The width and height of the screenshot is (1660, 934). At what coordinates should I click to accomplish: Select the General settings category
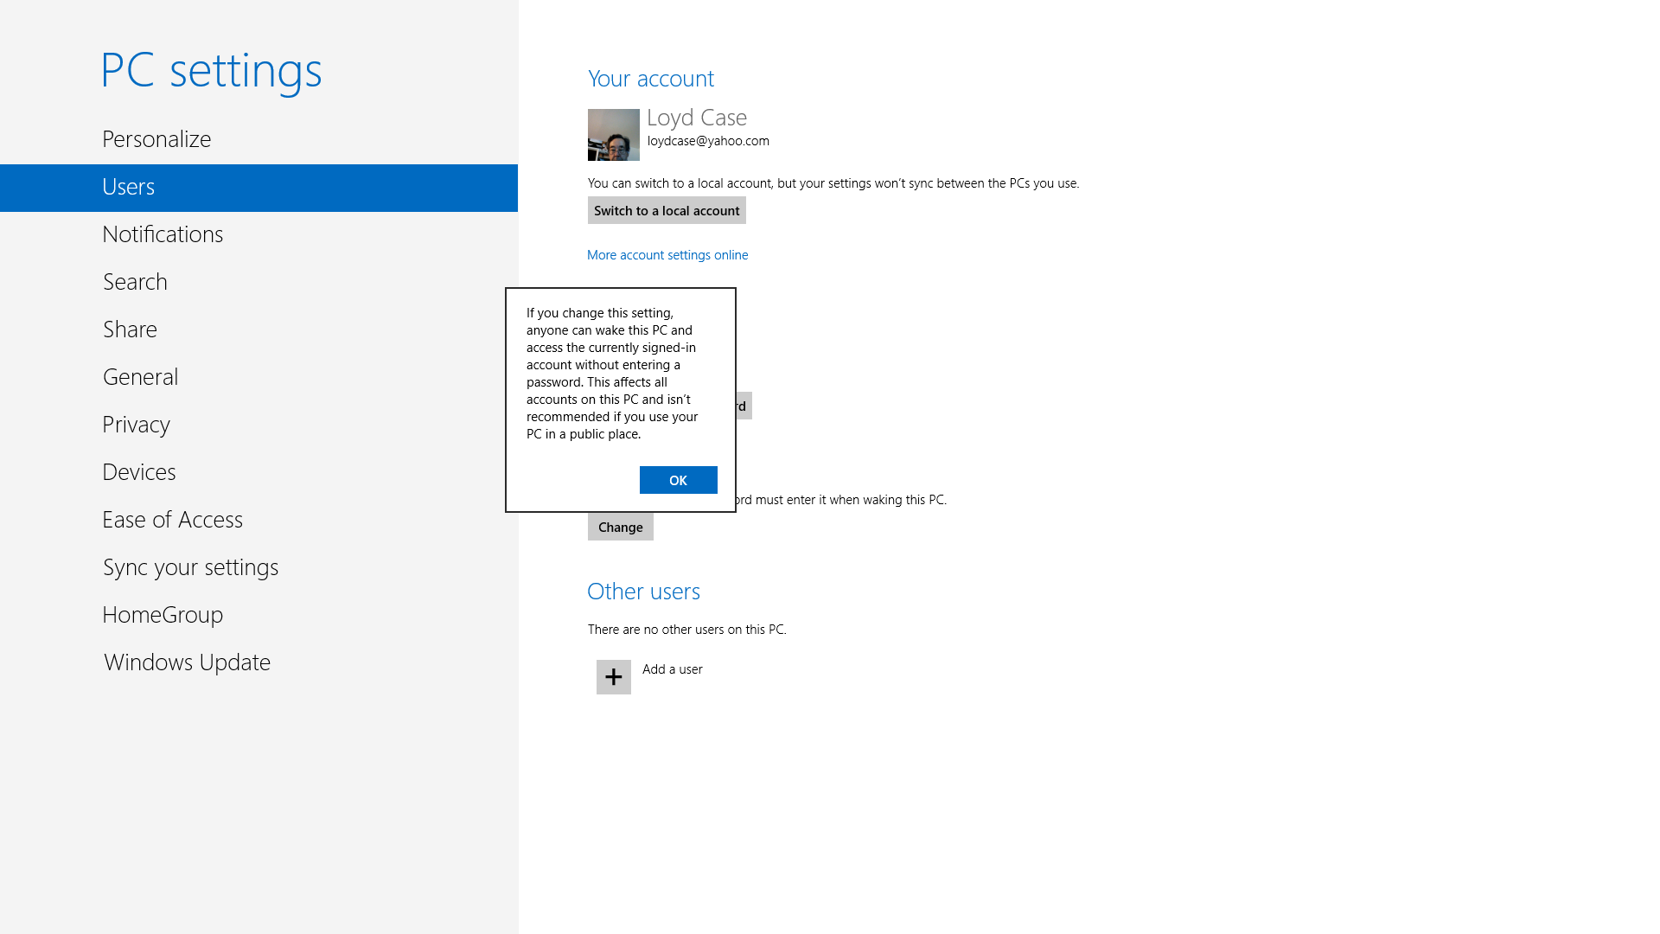pos(140,377)
